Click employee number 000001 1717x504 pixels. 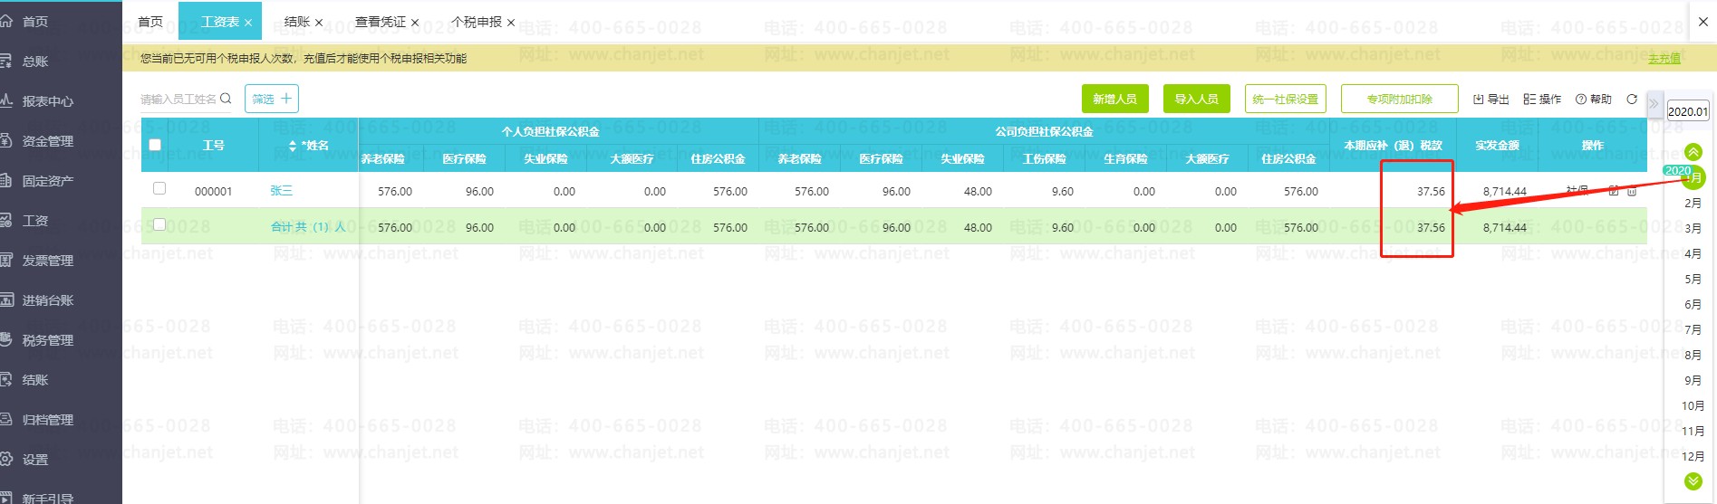click(214, 192)
